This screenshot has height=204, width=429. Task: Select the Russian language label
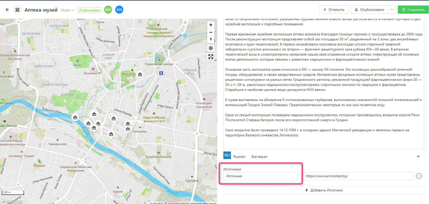coord(239,157)
